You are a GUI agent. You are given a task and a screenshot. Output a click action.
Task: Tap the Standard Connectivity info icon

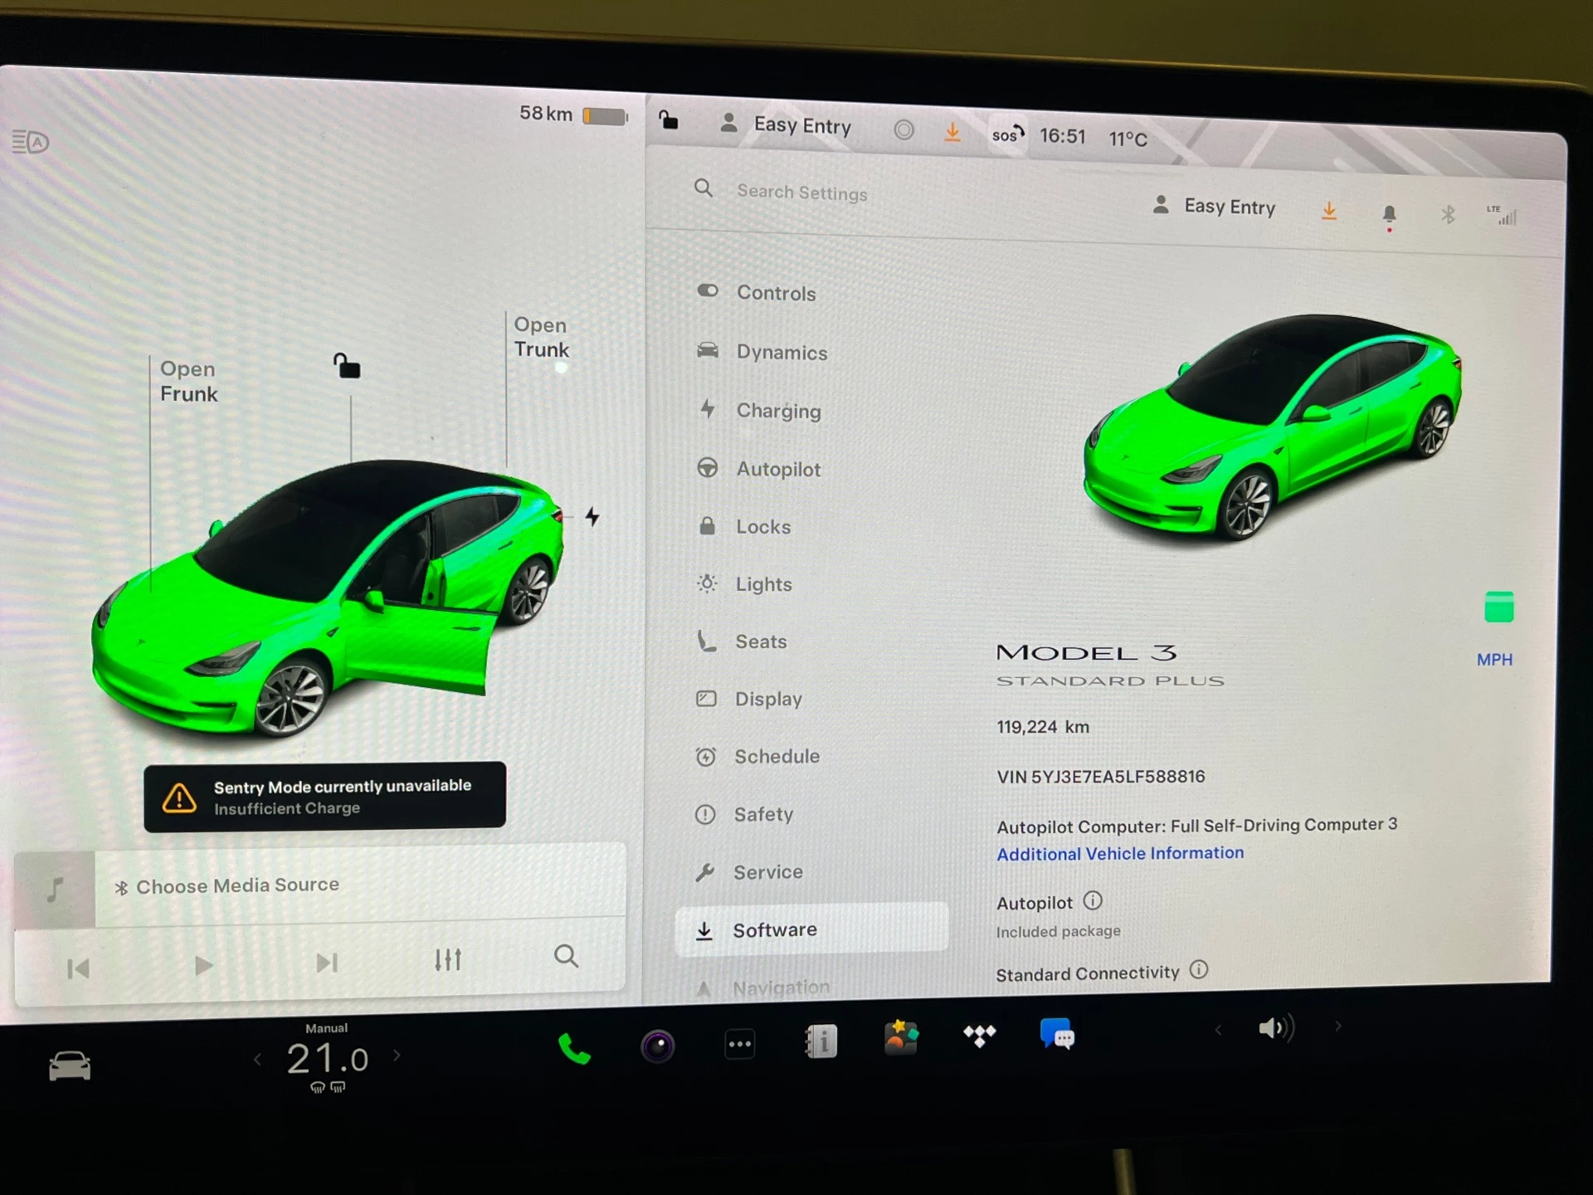point(1199,969)
